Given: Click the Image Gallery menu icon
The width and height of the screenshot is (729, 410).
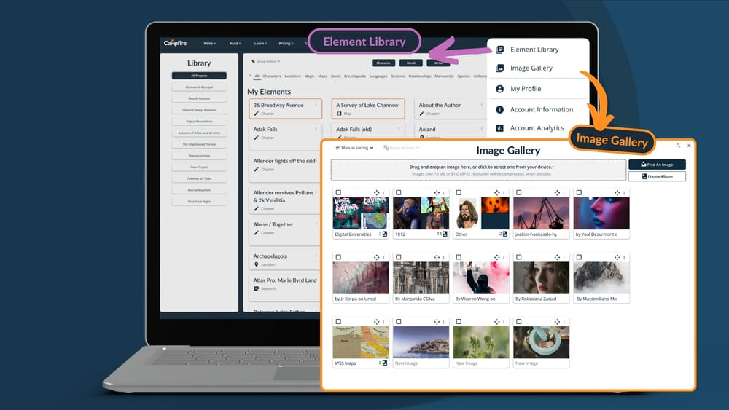Looking at the screenshot, I should (499, 68).
